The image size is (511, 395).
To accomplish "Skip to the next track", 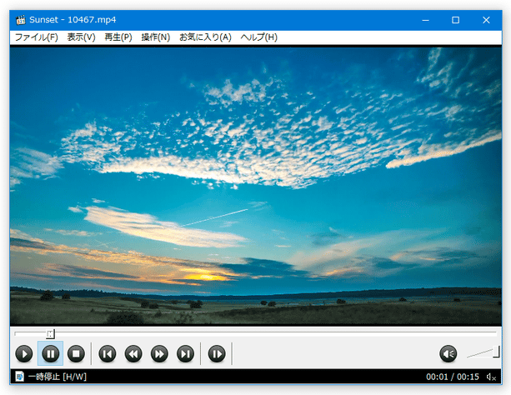I will tap(185, 354).
